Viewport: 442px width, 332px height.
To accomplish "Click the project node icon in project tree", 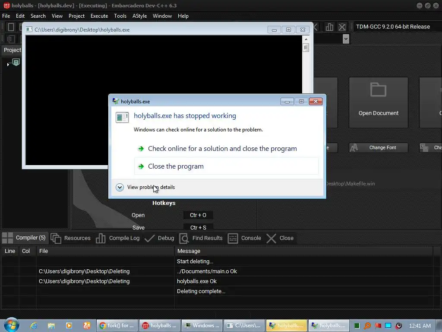I will point(16,62).
